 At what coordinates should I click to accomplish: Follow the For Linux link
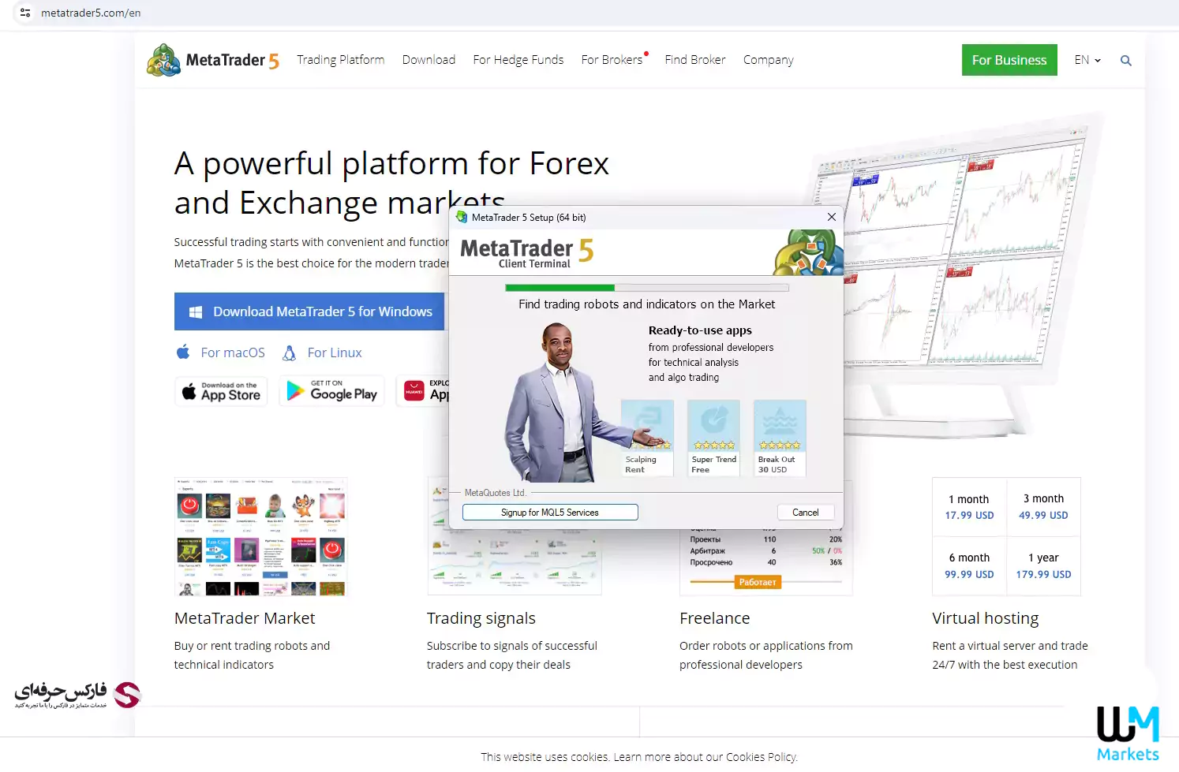[x=335, y=352]
